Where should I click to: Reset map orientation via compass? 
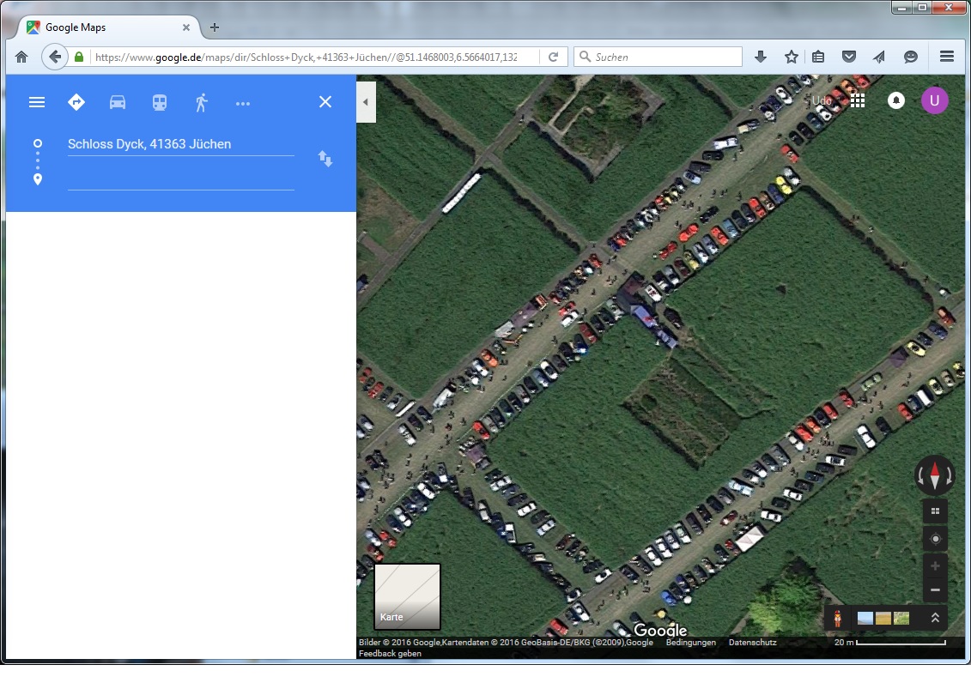[x=934, y=474]
